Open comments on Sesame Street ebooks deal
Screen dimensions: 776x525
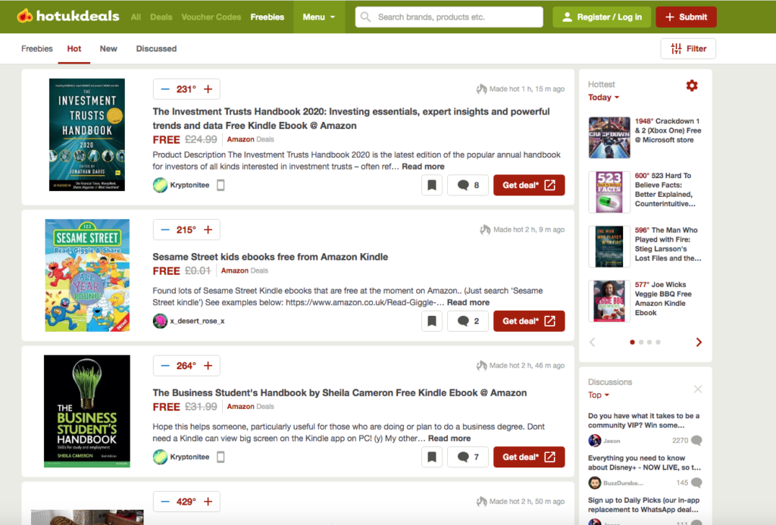(468, 321)
